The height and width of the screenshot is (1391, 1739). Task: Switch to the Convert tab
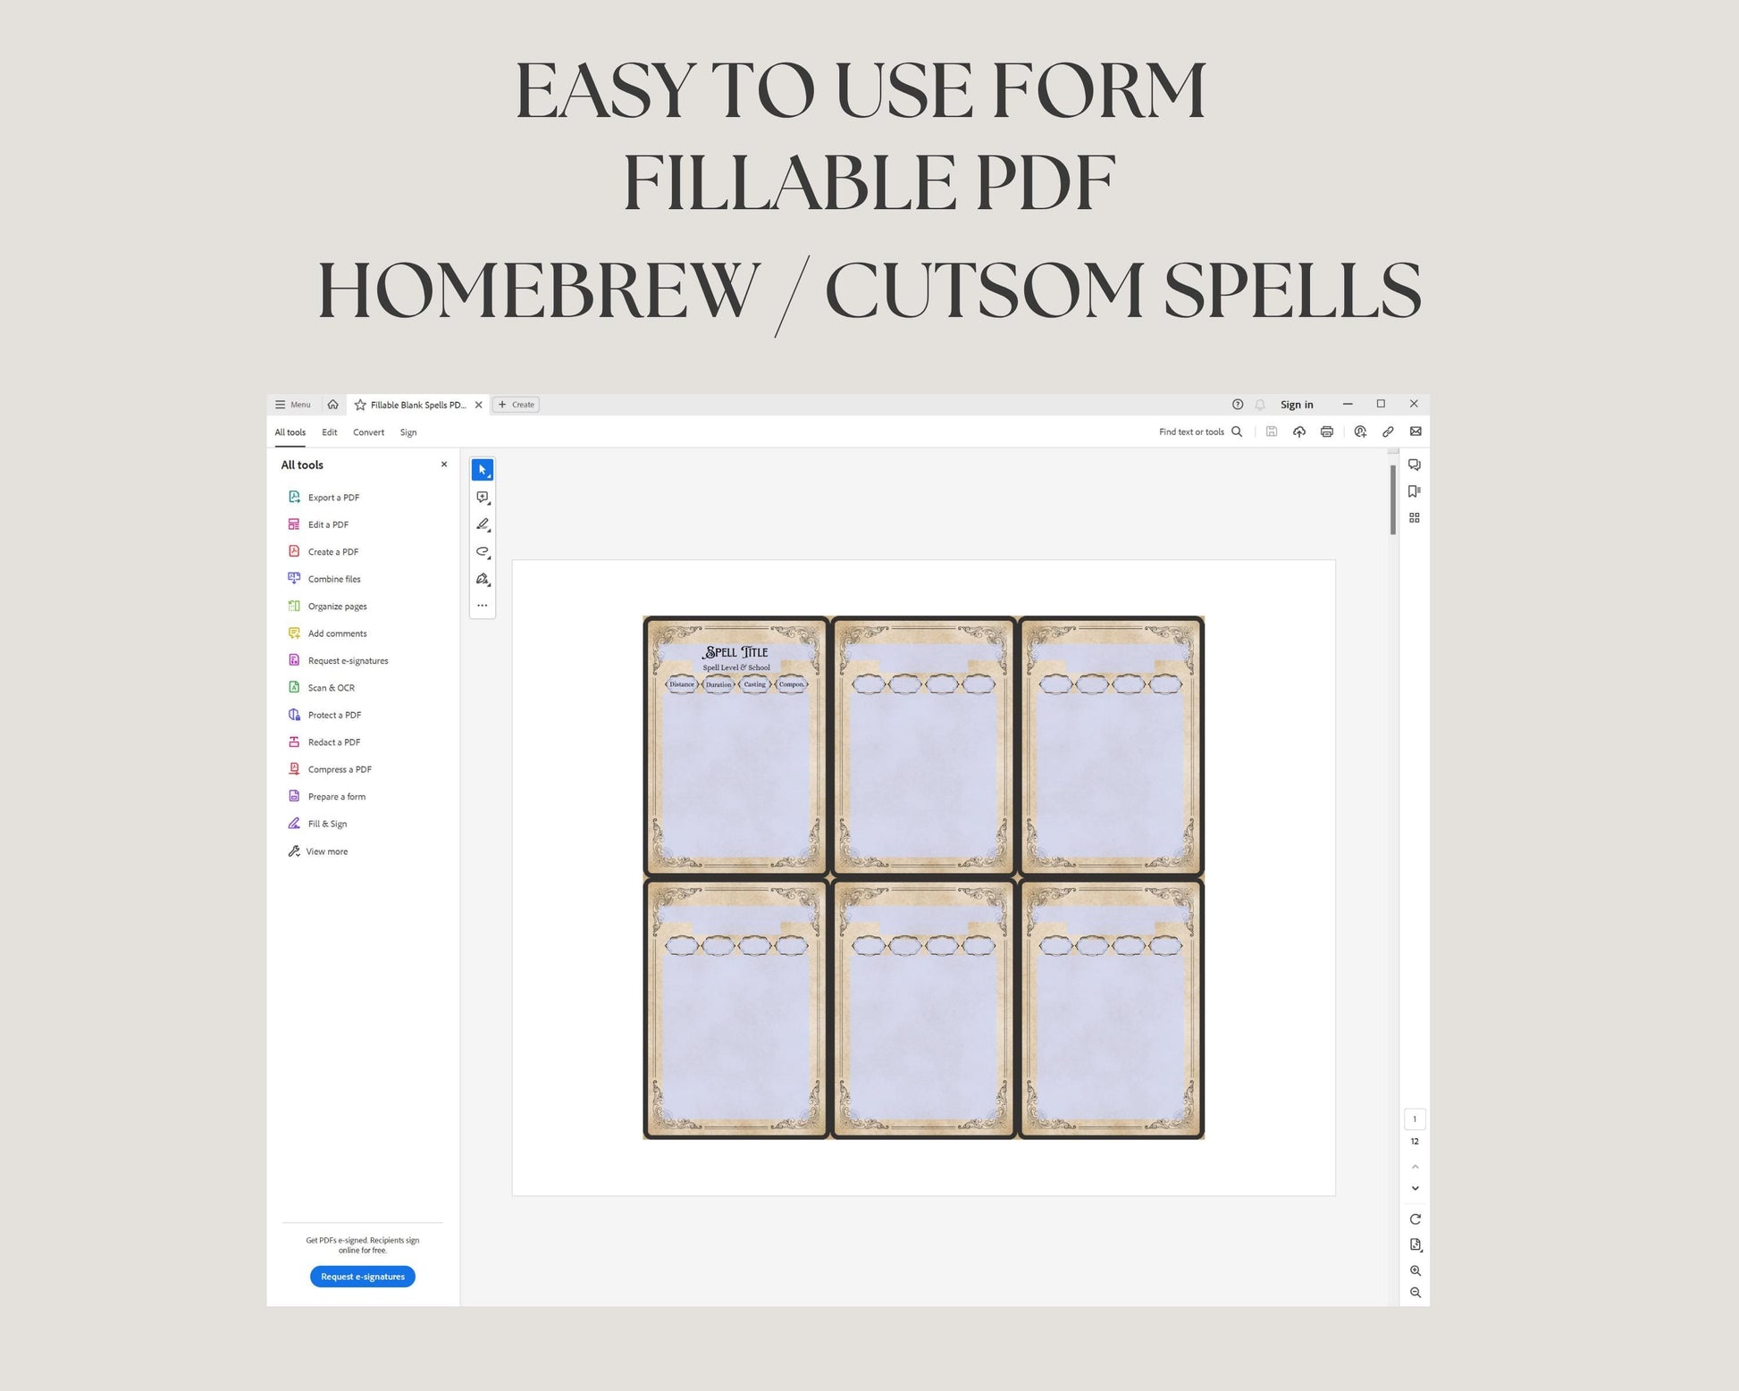[x=368, y=432]
